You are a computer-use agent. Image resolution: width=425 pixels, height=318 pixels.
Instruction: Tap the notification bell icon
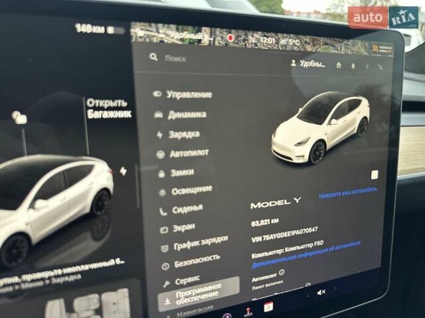[353, 66]
